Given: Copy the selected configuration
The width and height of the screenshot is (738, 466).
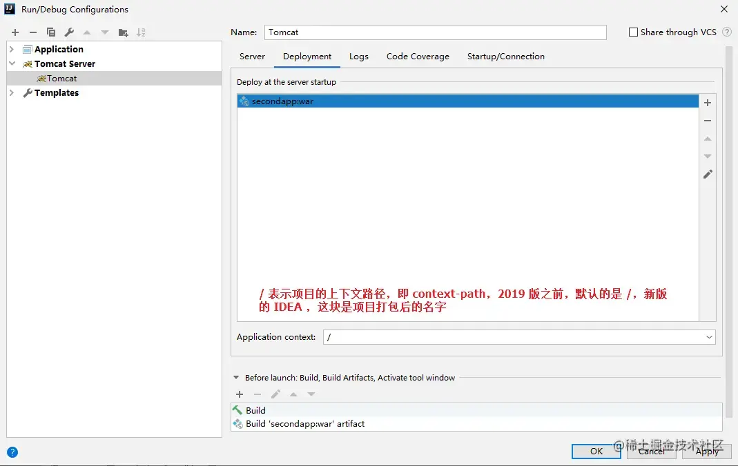Looking at the screenshot, I should point(51,32).
